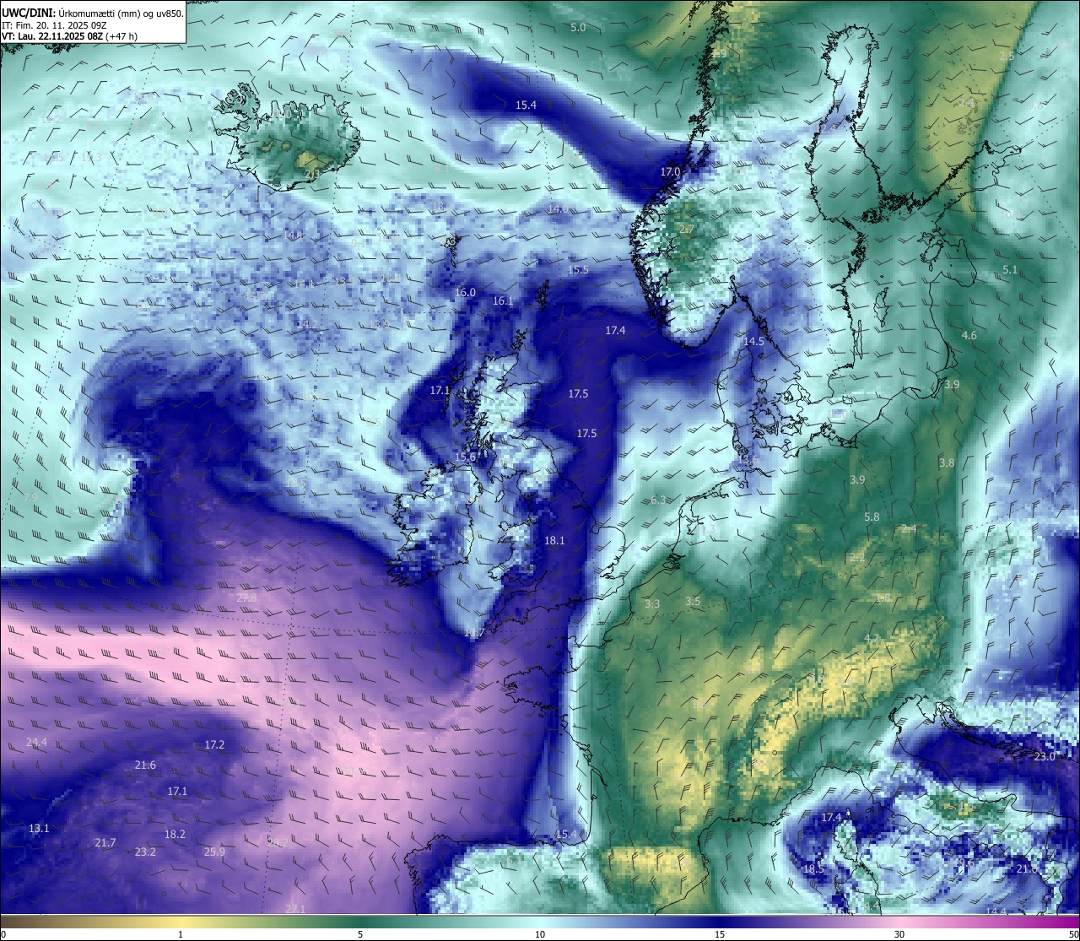Click the 3.8 value label
The height and width of the screenshot is (941, 1080).
click(948, 463)
